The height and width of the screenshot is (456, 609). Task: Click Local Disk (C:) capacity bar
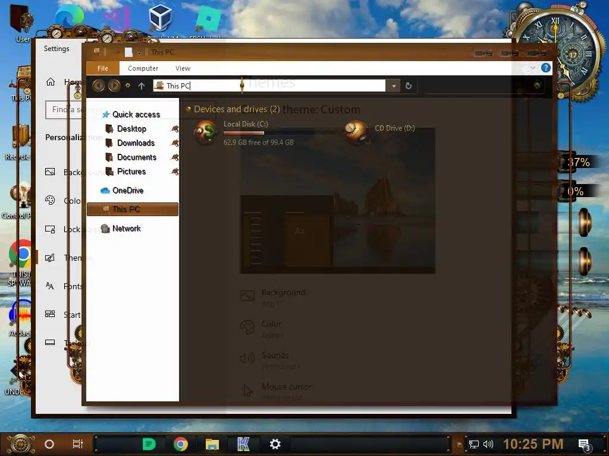tap(280, 133)
